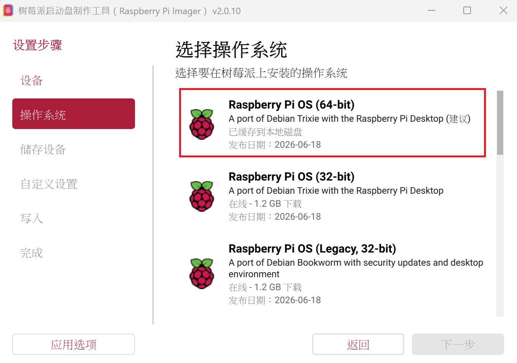Click the OS list vertical scrollbar thumb
The height and width of the screenshot is (363, 517).
pyautogui.click(x=500, y=123)
